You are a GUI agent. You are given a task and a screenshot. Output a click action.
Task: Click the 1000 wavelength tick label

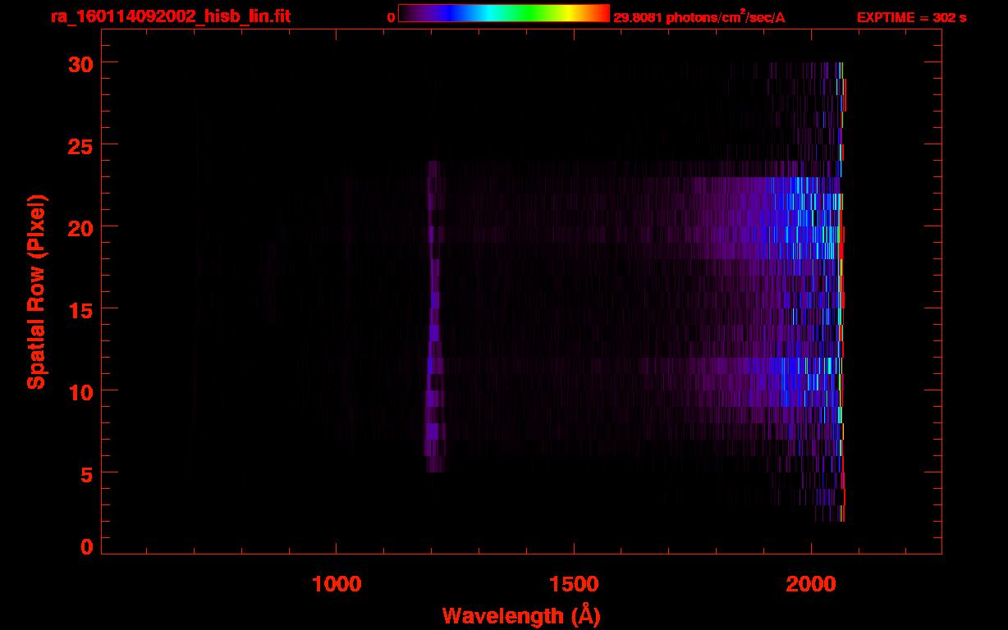point(337,584)
